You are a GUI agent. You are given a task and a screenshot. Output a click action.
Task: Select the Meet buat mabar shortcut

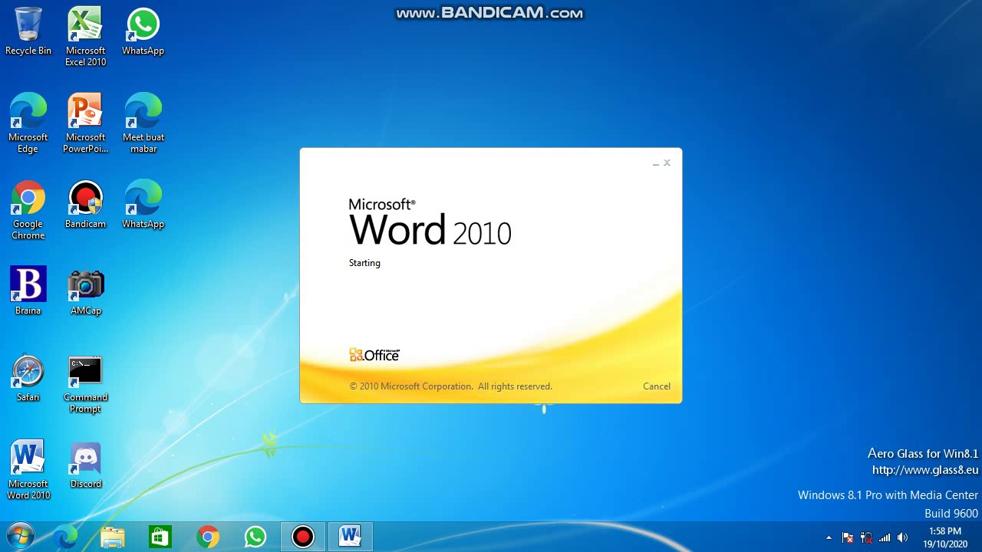[143, 123]
